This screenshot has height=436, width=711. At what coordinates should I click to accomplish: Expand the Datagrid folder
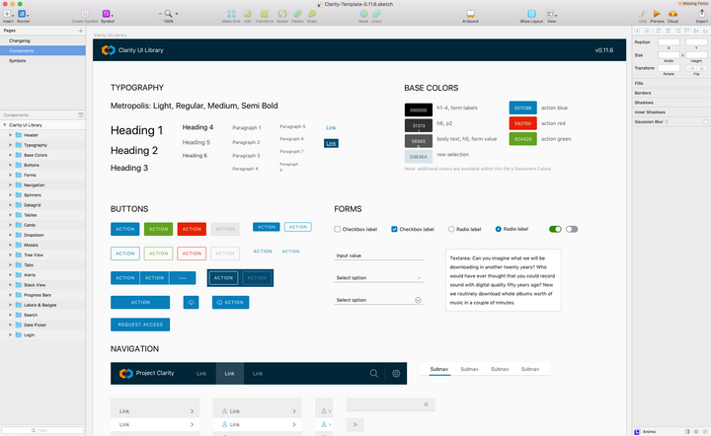[x=10, y=204]
